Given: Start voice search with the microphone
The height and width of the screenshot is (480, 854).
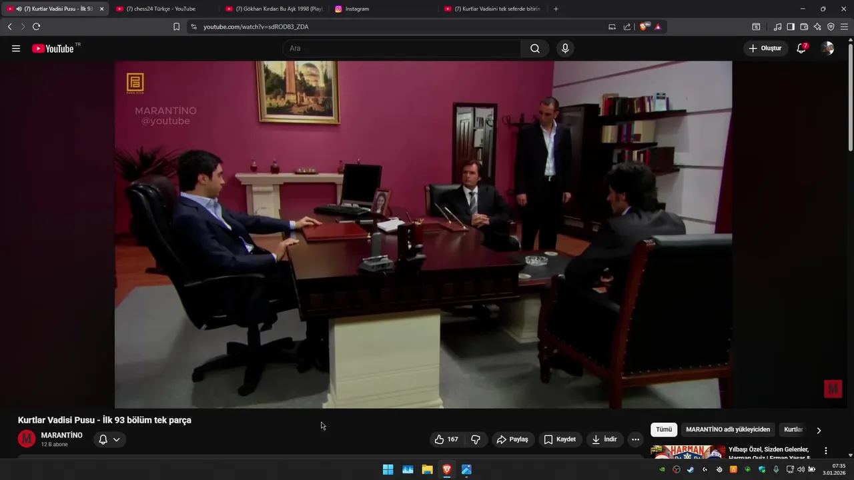Looking at the screenshot, I should (x=565, y=48).
